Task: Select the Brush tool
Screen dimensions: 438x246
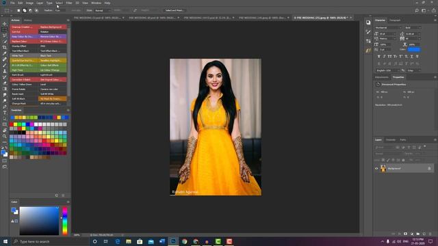Action: [5, 66]
